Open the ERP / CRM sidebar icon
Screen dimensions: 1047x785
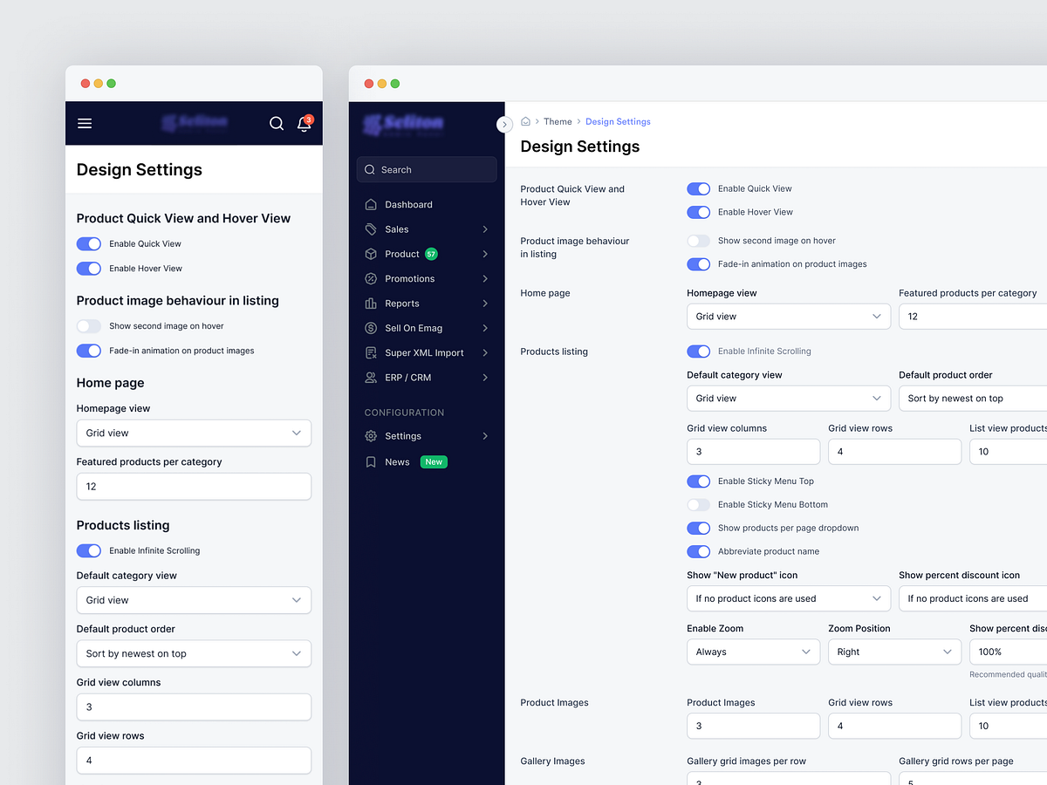370,377
